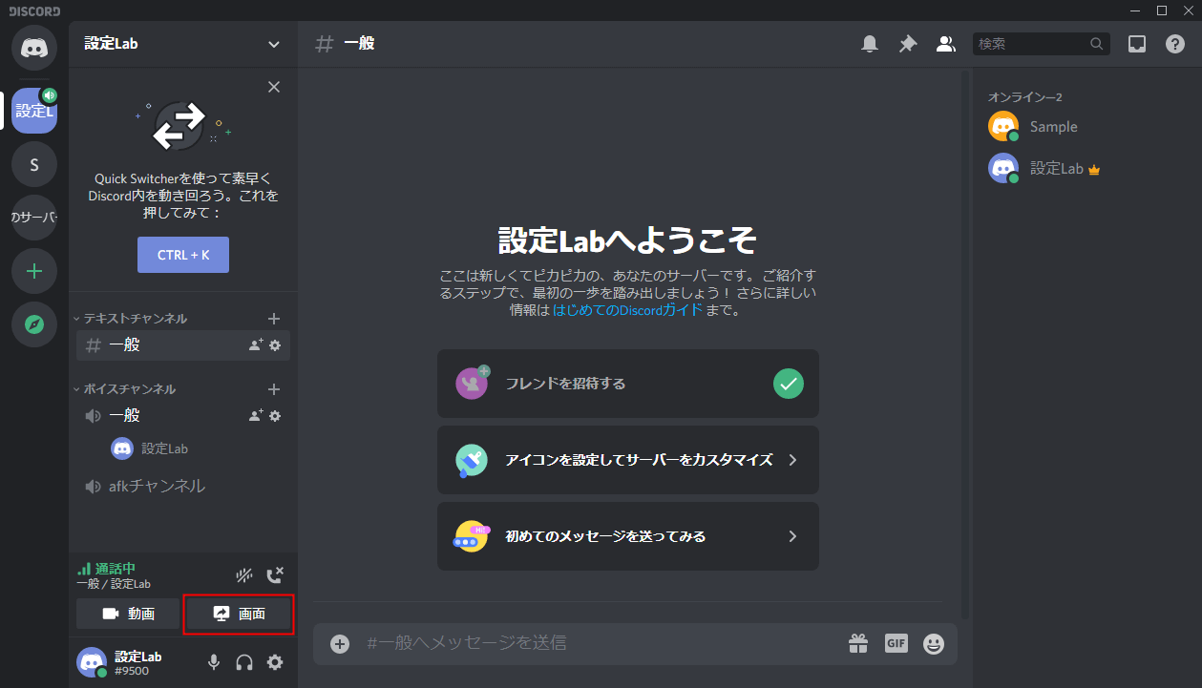Create invite for 一般 text channel
Viewport: 1202px width, 688px height.
(x=255, y=345)
